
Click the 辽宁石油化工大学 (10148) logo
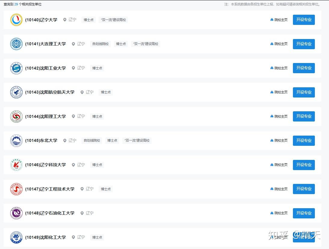pos(16,213)
